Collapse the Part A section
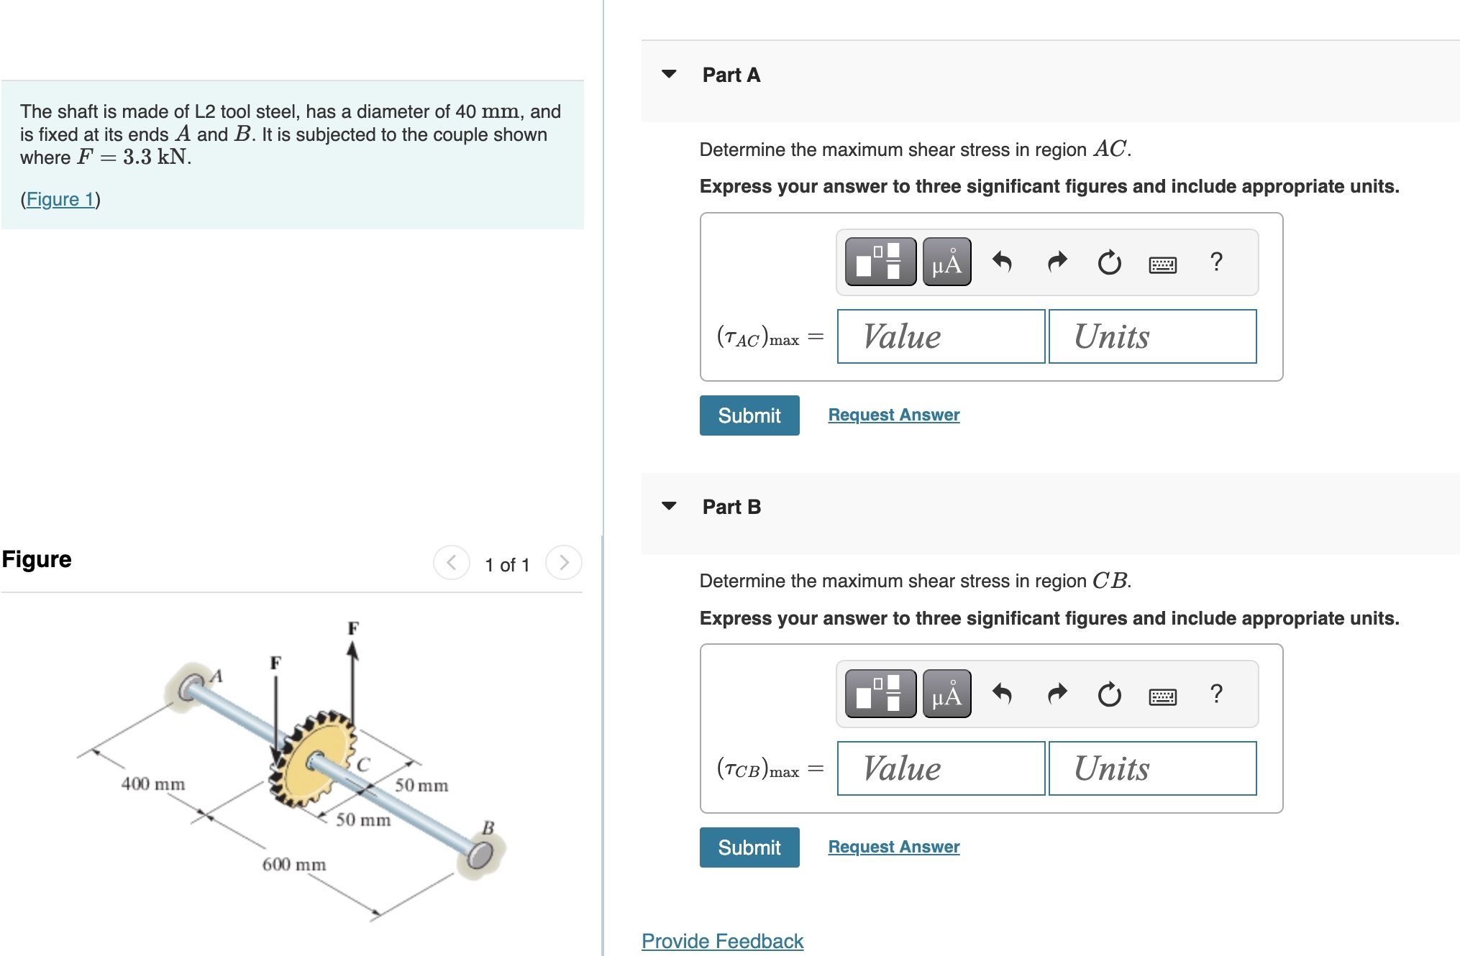Image resolution: width=1460 pixels, height=956 pixels. point(669,74)
